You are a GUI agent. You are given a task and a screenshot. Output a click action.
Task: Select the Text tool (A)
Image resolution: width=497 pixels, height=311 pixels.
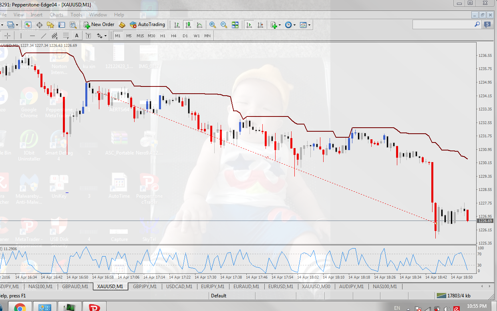[x=77, y=36]
